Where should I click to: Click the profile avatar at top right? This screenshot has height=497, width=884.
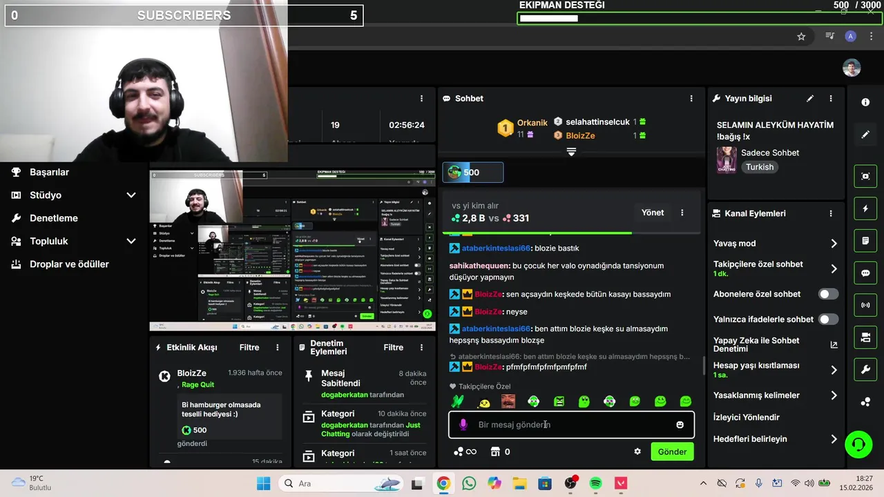(852, 68)
